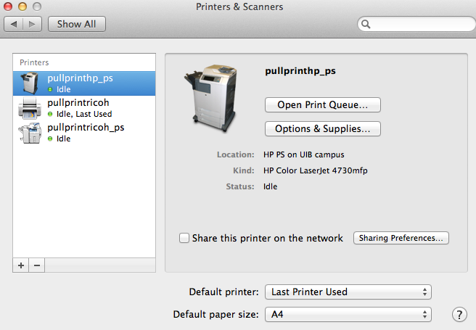The height and width of the screenshot is (330, 476).
Task: Click Open Print Queue button
Action: pyautogui.click(x=323, y=105)
